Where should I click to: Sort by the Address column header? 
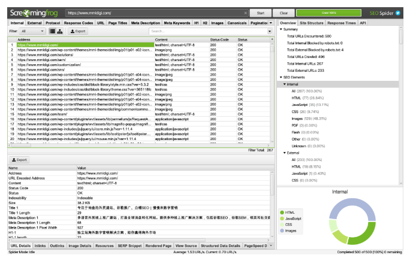pyautogui.click(x=85, y=40)
